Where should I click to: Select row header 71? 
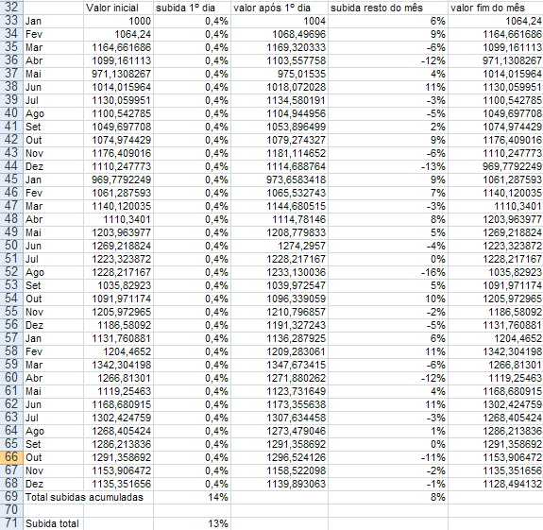click(x=11, y=523)
